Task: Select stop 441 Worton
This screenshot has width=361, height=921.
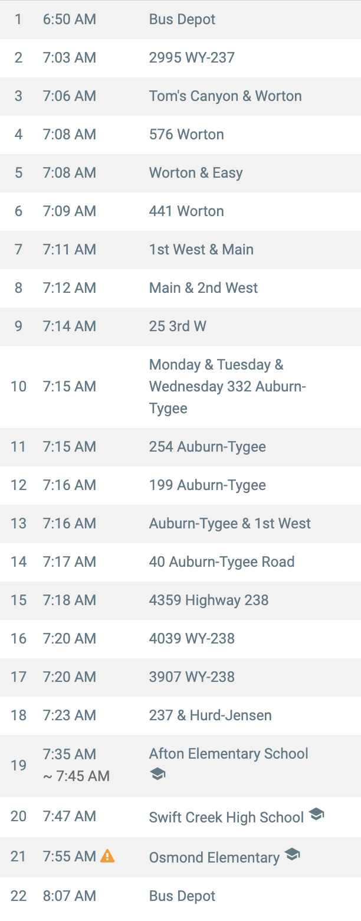Action: (186, 211)
